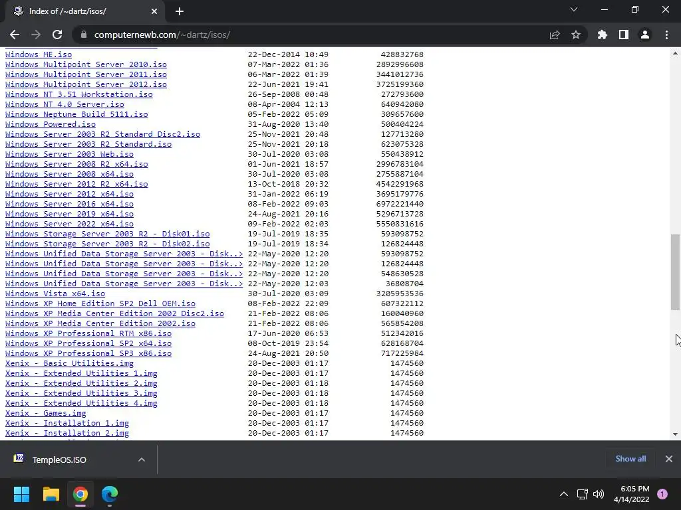Open Xenix - Basic Utilities.img link
This screenshot has width=681, height=510.
[69, 364]
